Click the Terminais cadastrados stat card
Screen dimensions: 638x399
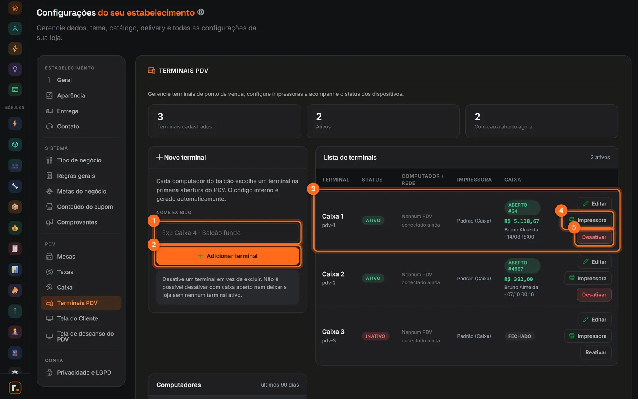click(x=224, y=121)
